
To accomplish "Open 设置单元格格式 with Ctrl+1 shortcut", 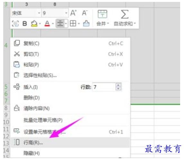I will tap(70, 132).
